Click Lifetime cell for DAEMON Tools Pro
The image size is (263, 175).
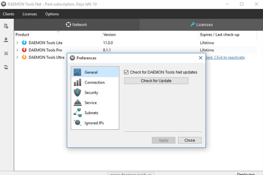click(x=207, y=50)
